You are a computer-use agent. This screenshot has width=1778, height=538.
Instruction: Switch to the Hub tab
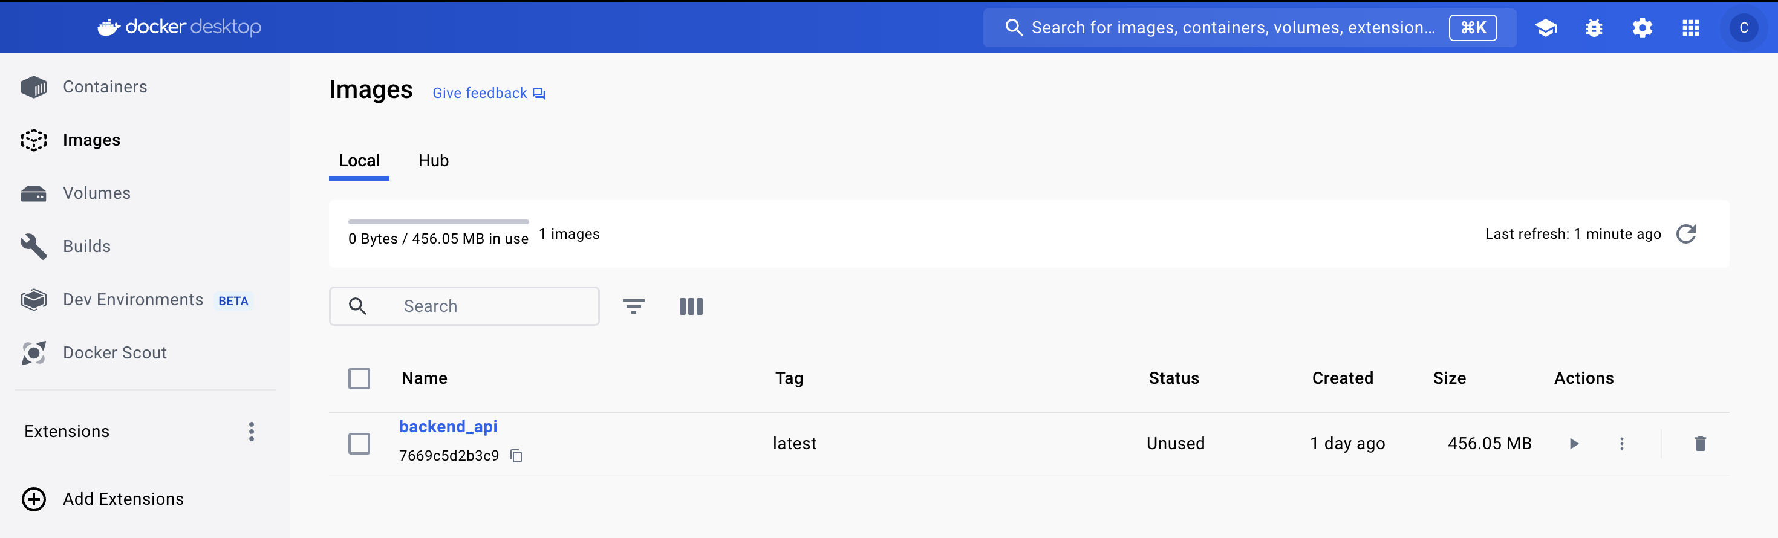coord(434,161)
